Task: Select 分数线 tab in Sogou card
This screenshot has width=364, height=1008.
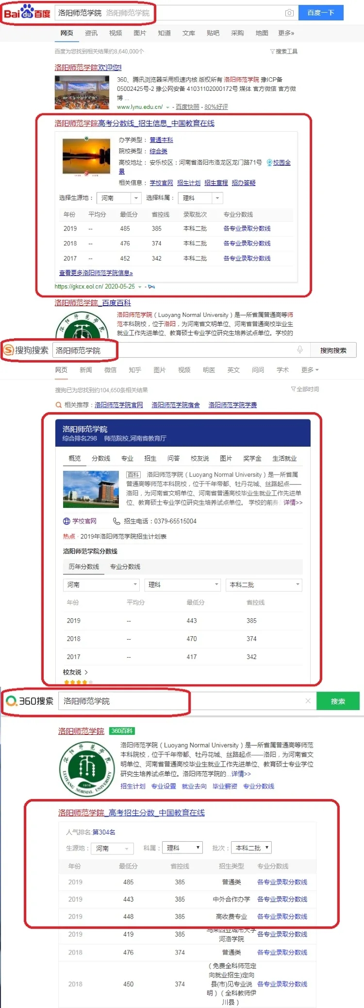Action: (x=101, y=458)
